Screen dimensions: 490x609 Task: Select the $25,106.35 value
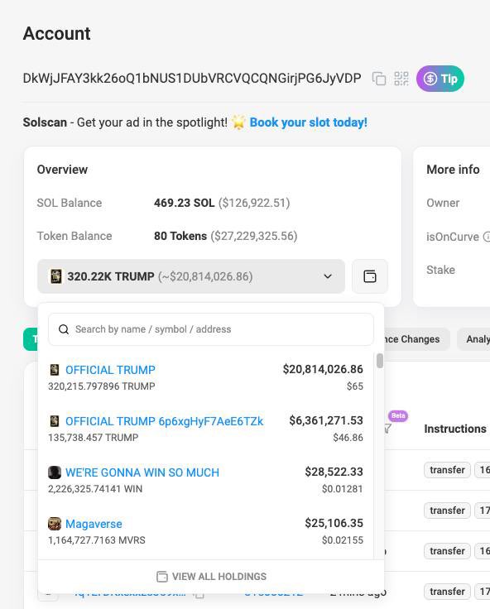point(334,523)
